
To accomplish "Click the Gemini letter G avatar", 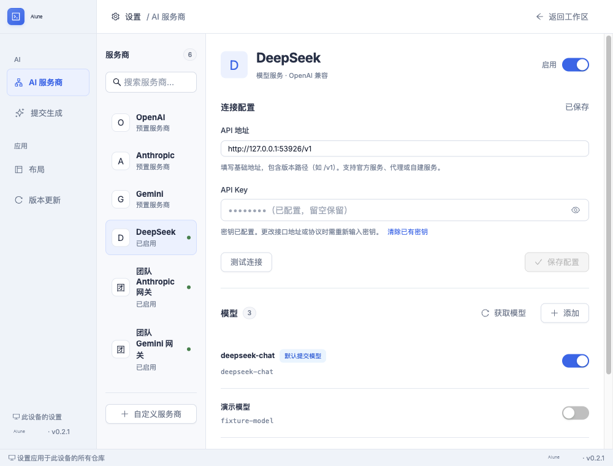I will [x=121, y=199].
